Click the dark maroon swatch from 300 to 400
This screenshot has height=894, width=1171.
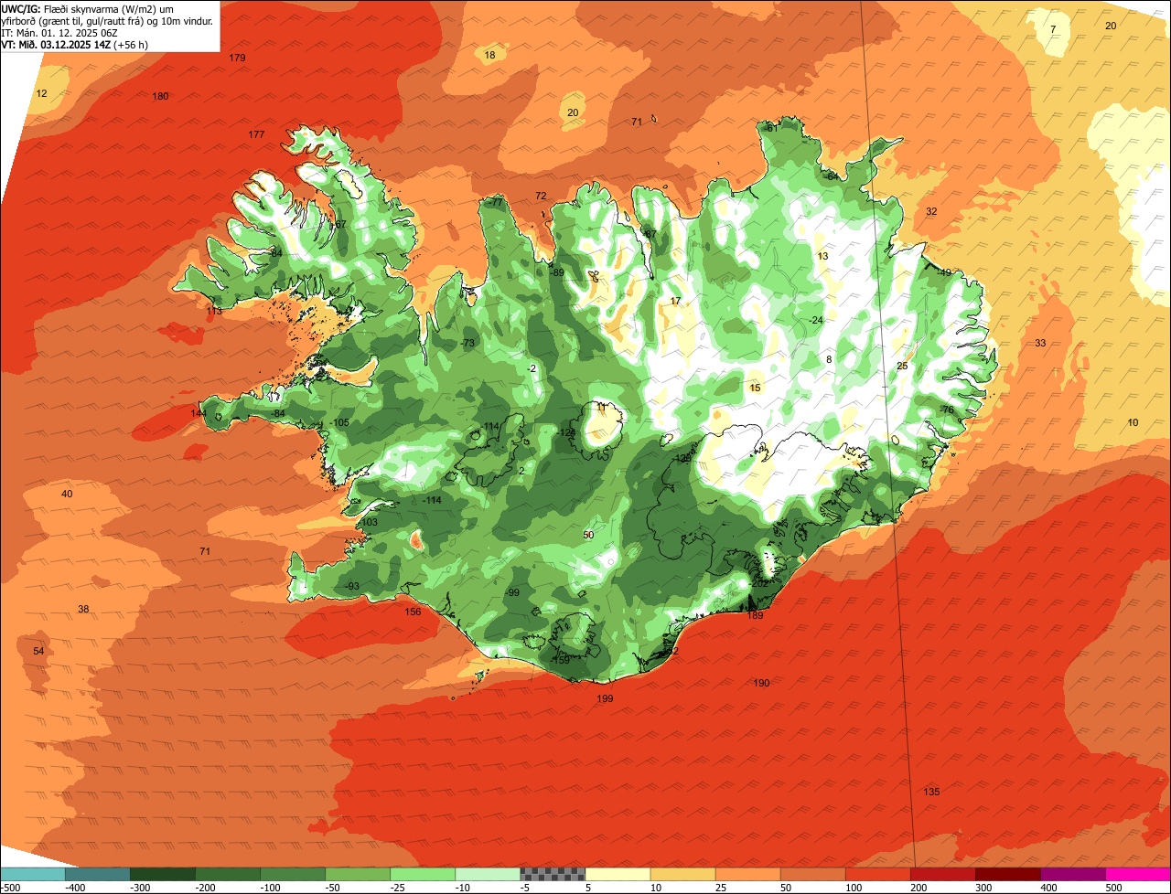coord(1008,874)
